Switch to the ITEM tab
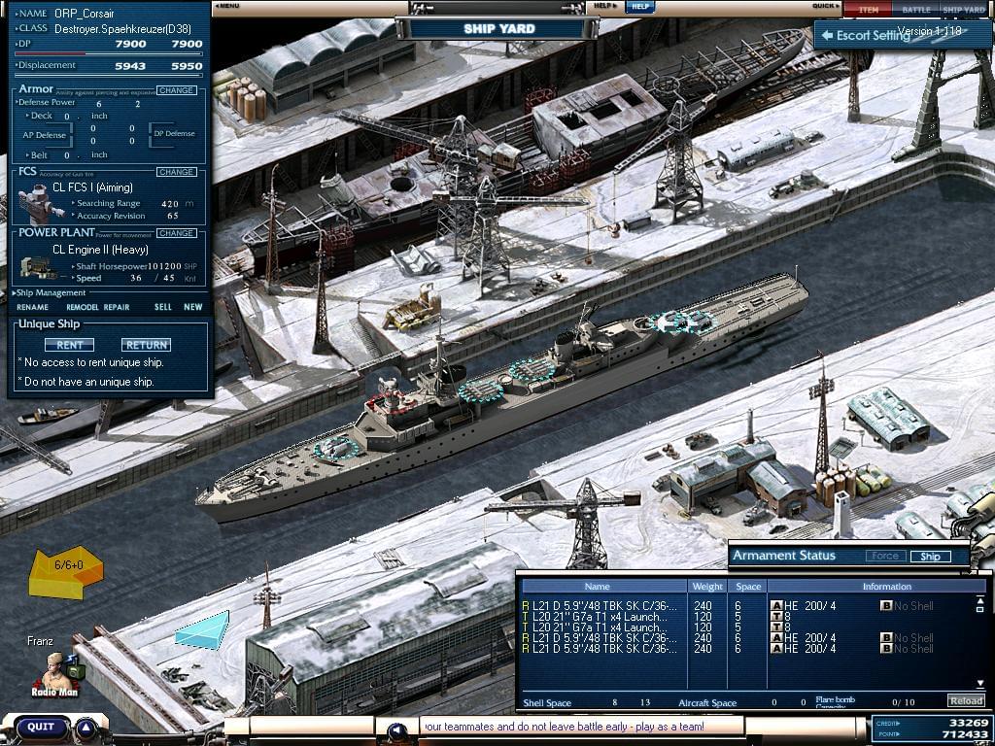Viewport: 995px width, 746px height. [869, 10]
